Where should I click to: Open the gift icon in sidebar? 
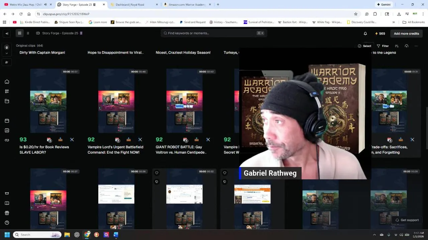click(7, 213)
